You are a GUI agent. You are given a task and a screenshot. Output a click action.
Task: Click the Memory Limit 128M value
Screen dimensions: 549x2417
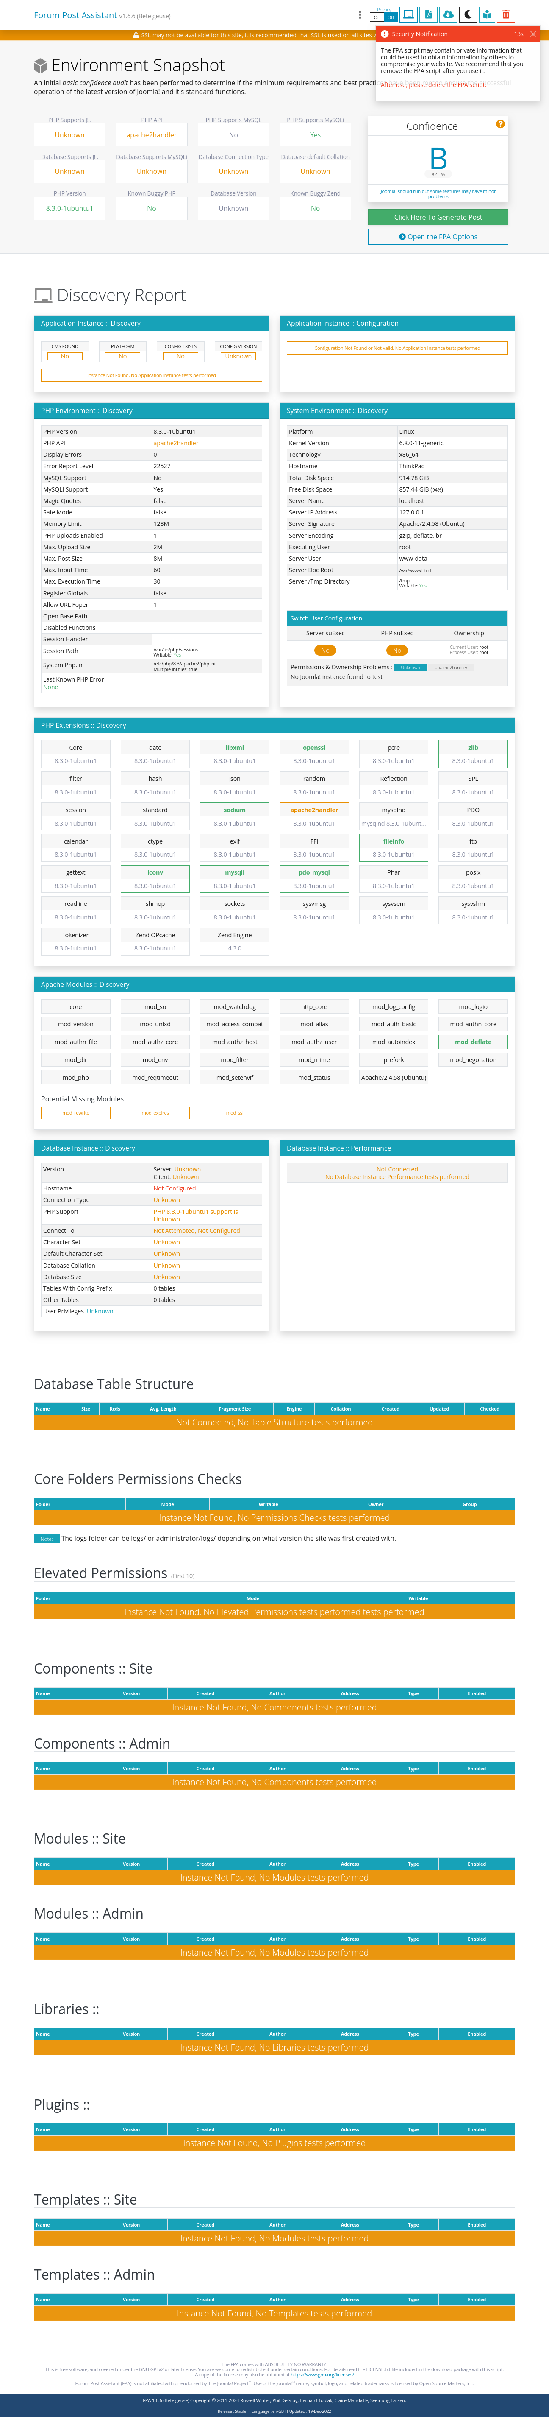pyautogui.click(x=161, y=523)
